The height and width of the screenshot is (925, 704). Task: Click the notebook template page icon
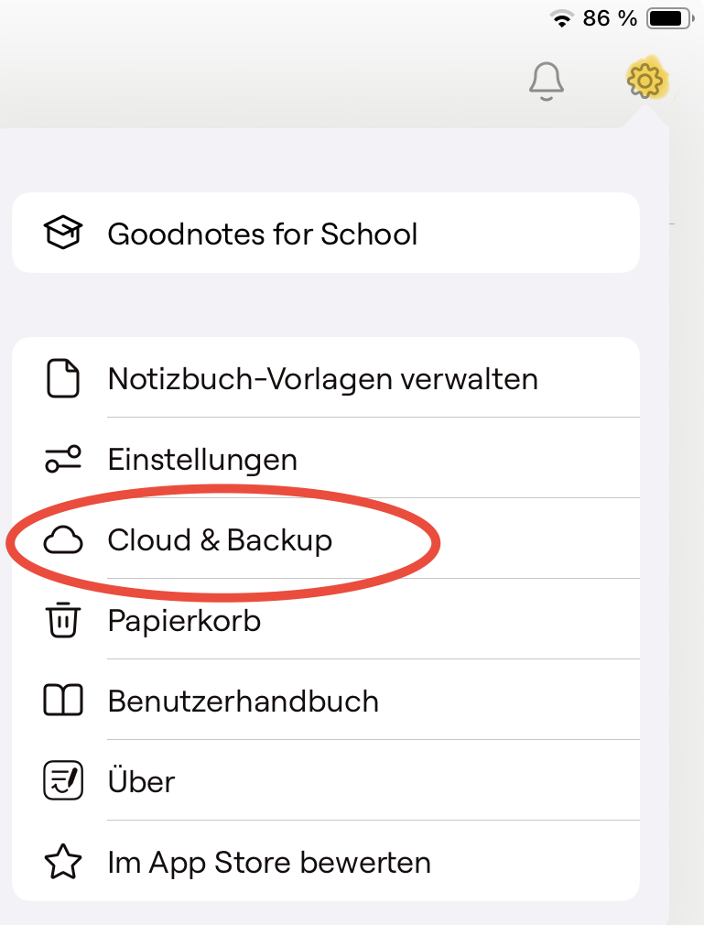63,378
